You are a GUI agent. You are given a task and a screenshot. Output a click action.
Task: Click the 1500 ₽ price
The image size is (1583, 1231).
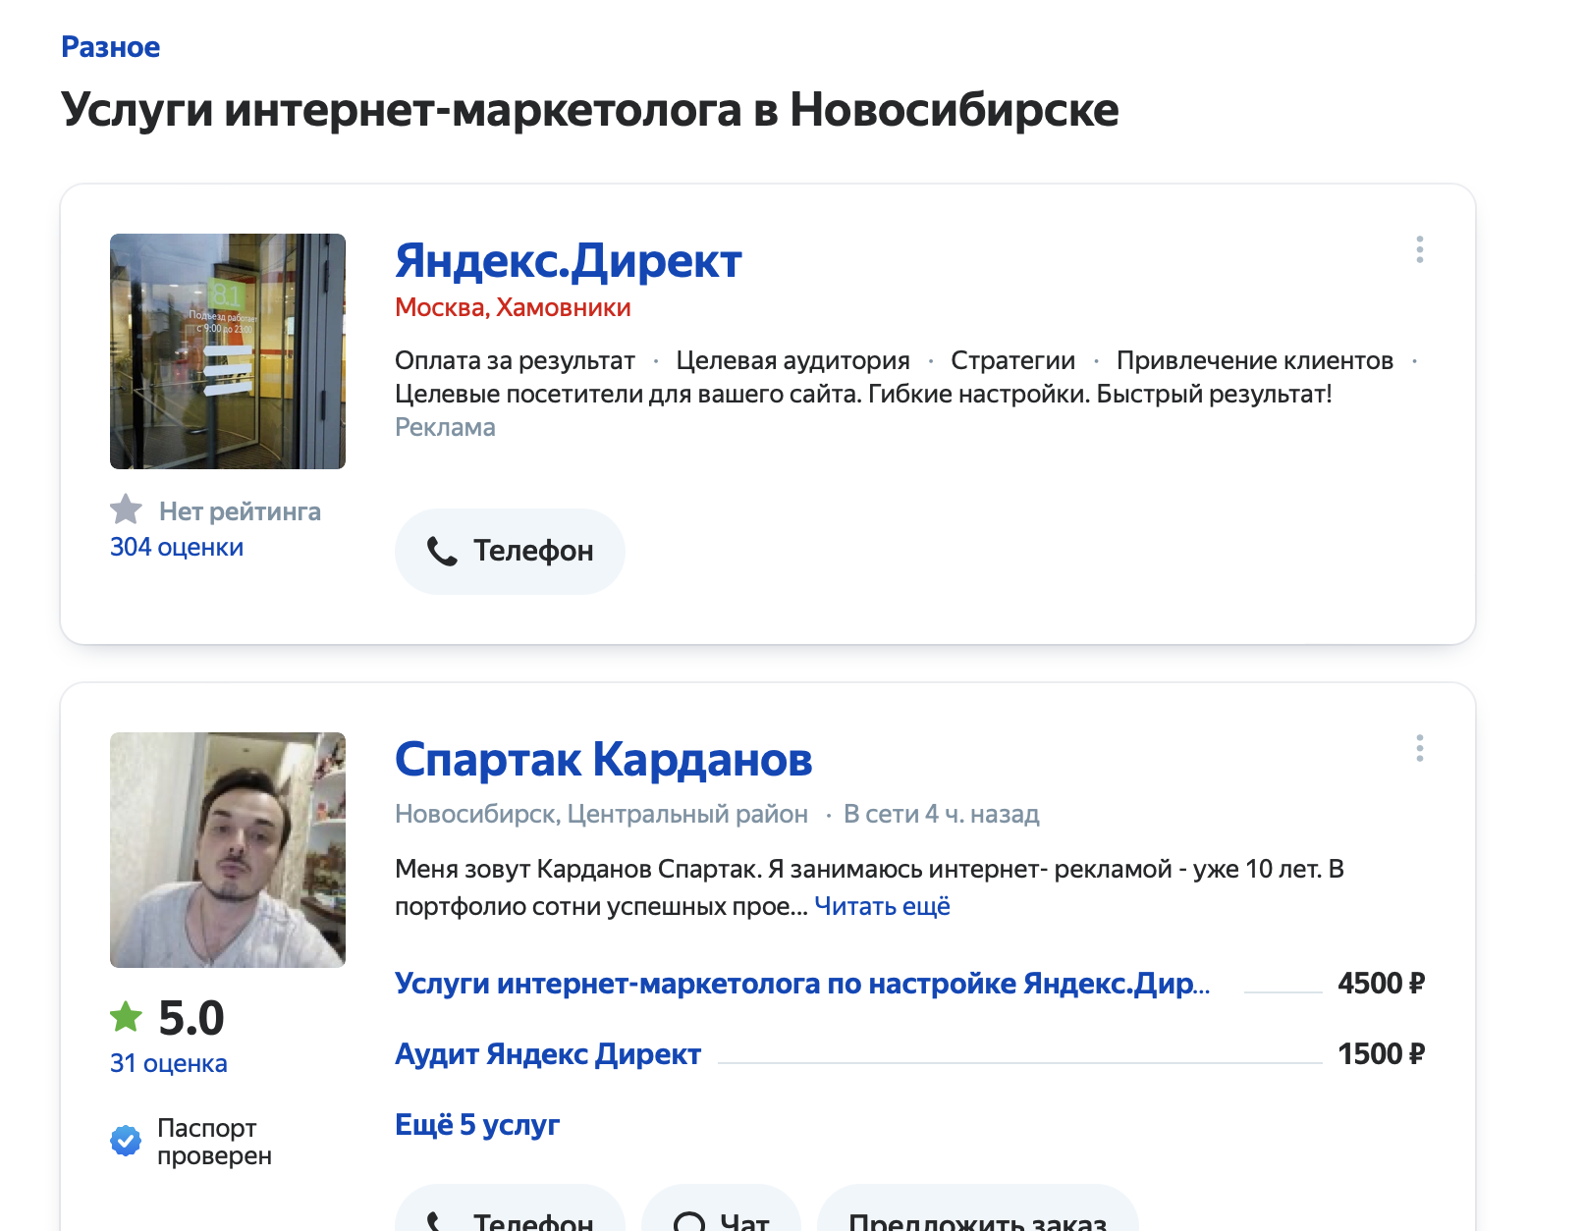click(1381, 1053)
